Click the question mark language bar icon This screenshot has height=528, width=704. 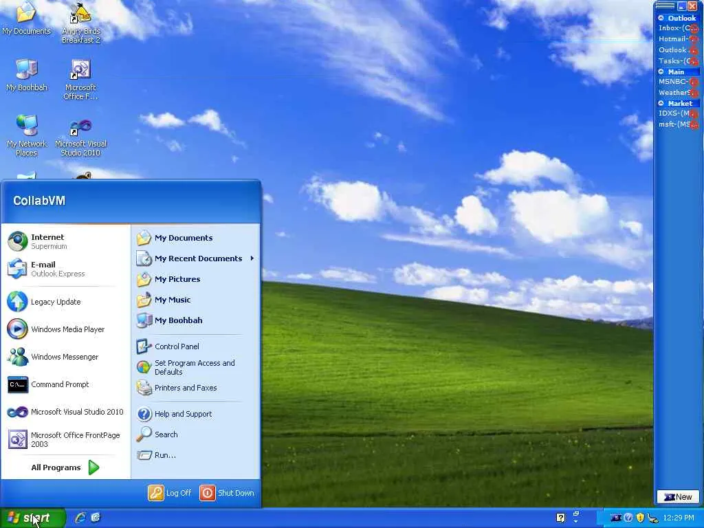coord(561,518)
